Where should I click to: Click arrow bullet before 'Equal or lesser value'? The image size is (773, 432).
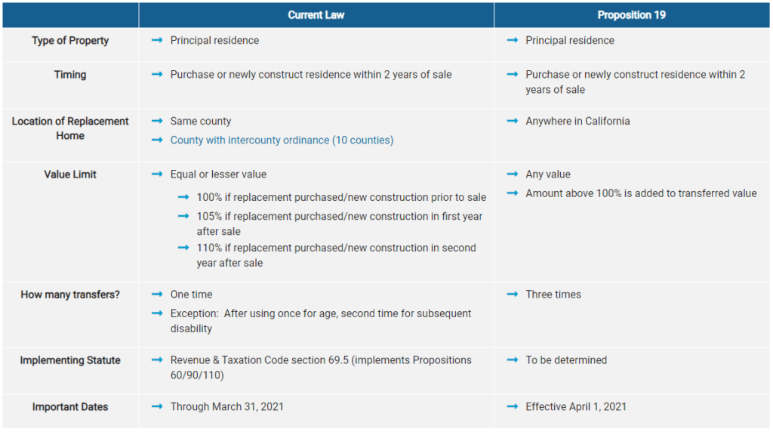click(x=157, y=174)
